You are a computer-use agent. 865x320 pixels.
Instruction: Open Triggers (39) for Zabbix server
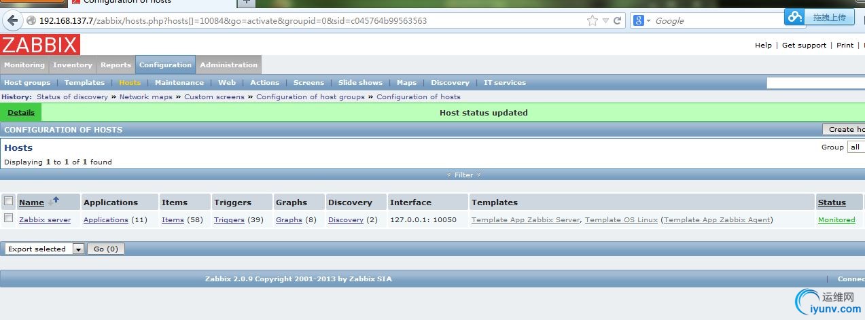tap(229, 220)
